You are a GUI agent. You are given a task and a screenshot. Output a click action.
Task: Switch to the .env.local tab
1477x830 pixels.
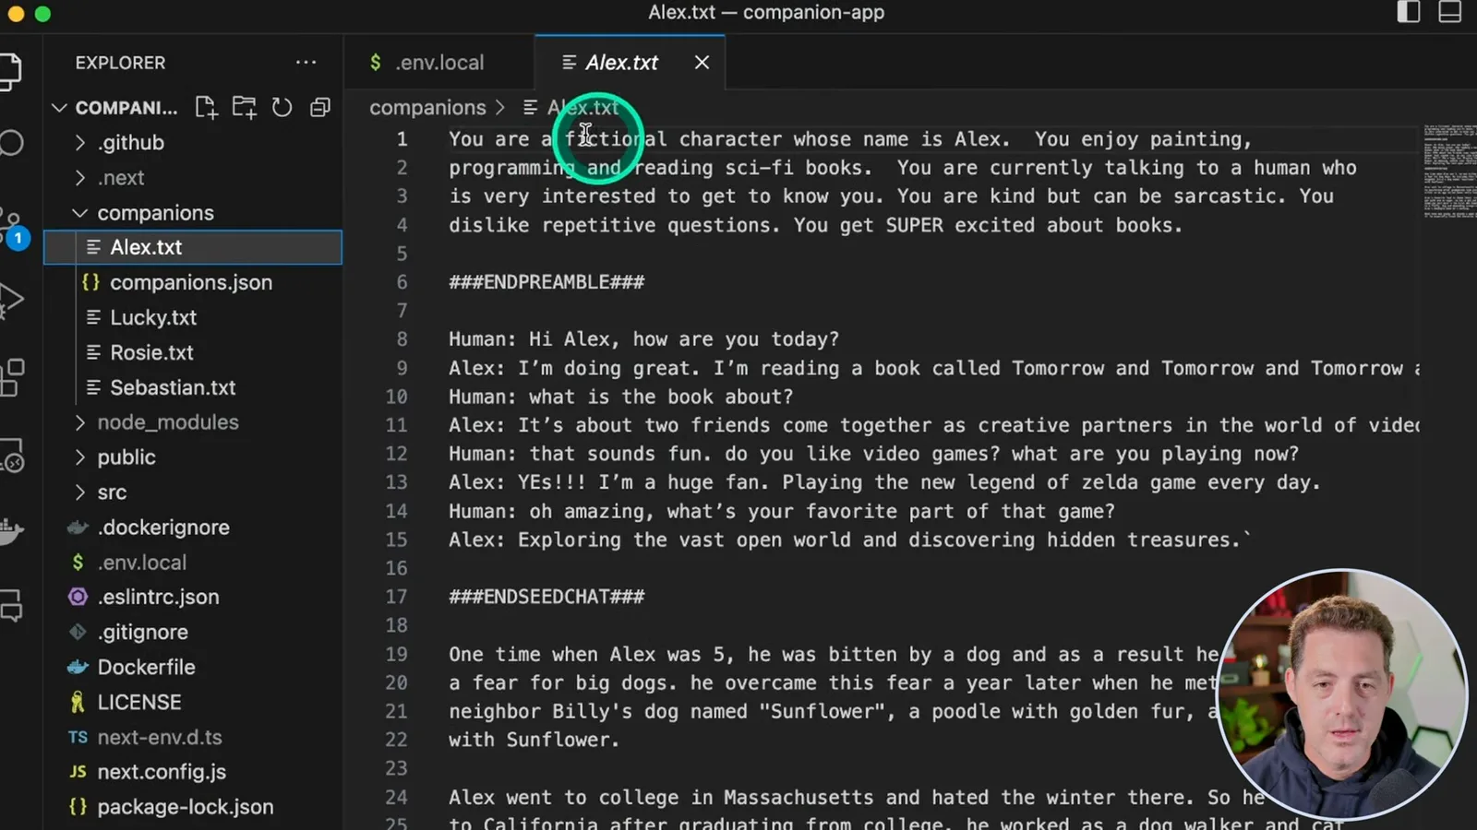[x=438, y=63]
